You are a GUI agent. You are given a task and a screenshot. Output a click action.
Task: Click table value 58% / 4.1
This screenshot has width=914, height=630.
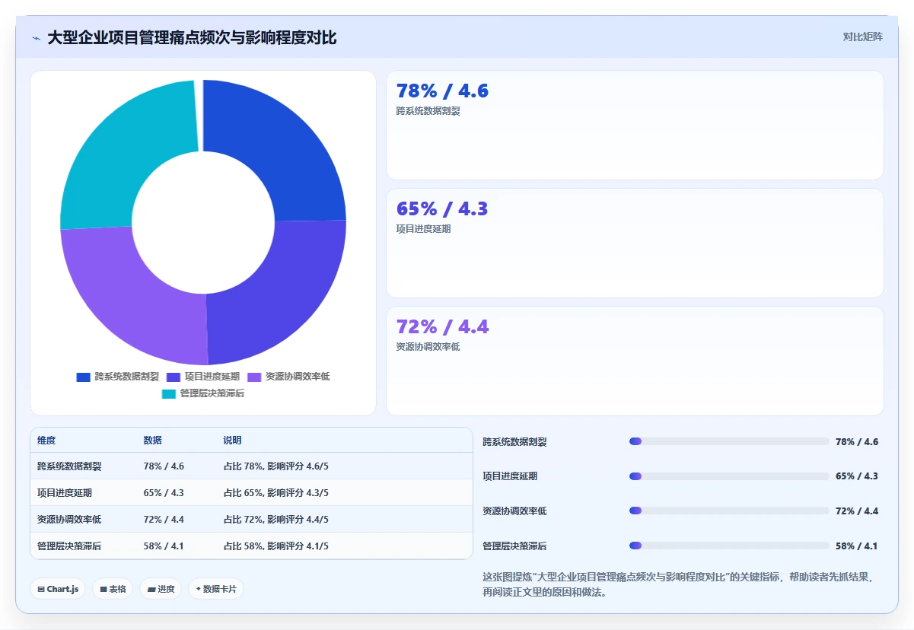[x=164, y=546]
